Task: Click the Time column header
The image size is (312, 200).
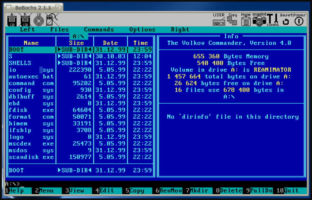Action: [141, 43]
